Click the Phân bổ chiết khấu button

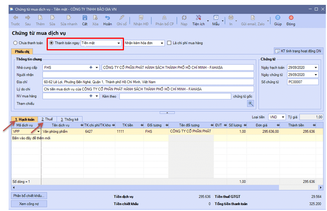coord(29,196)
